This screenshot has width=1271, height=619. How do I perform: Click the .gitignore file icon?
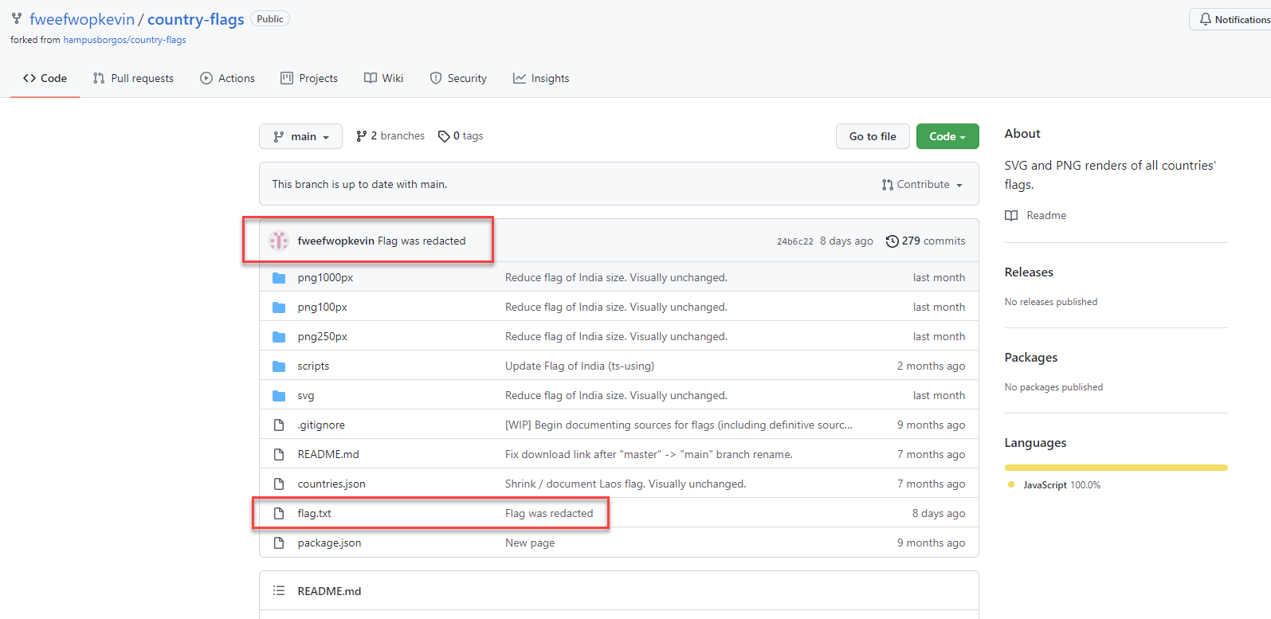pos(279,425)
